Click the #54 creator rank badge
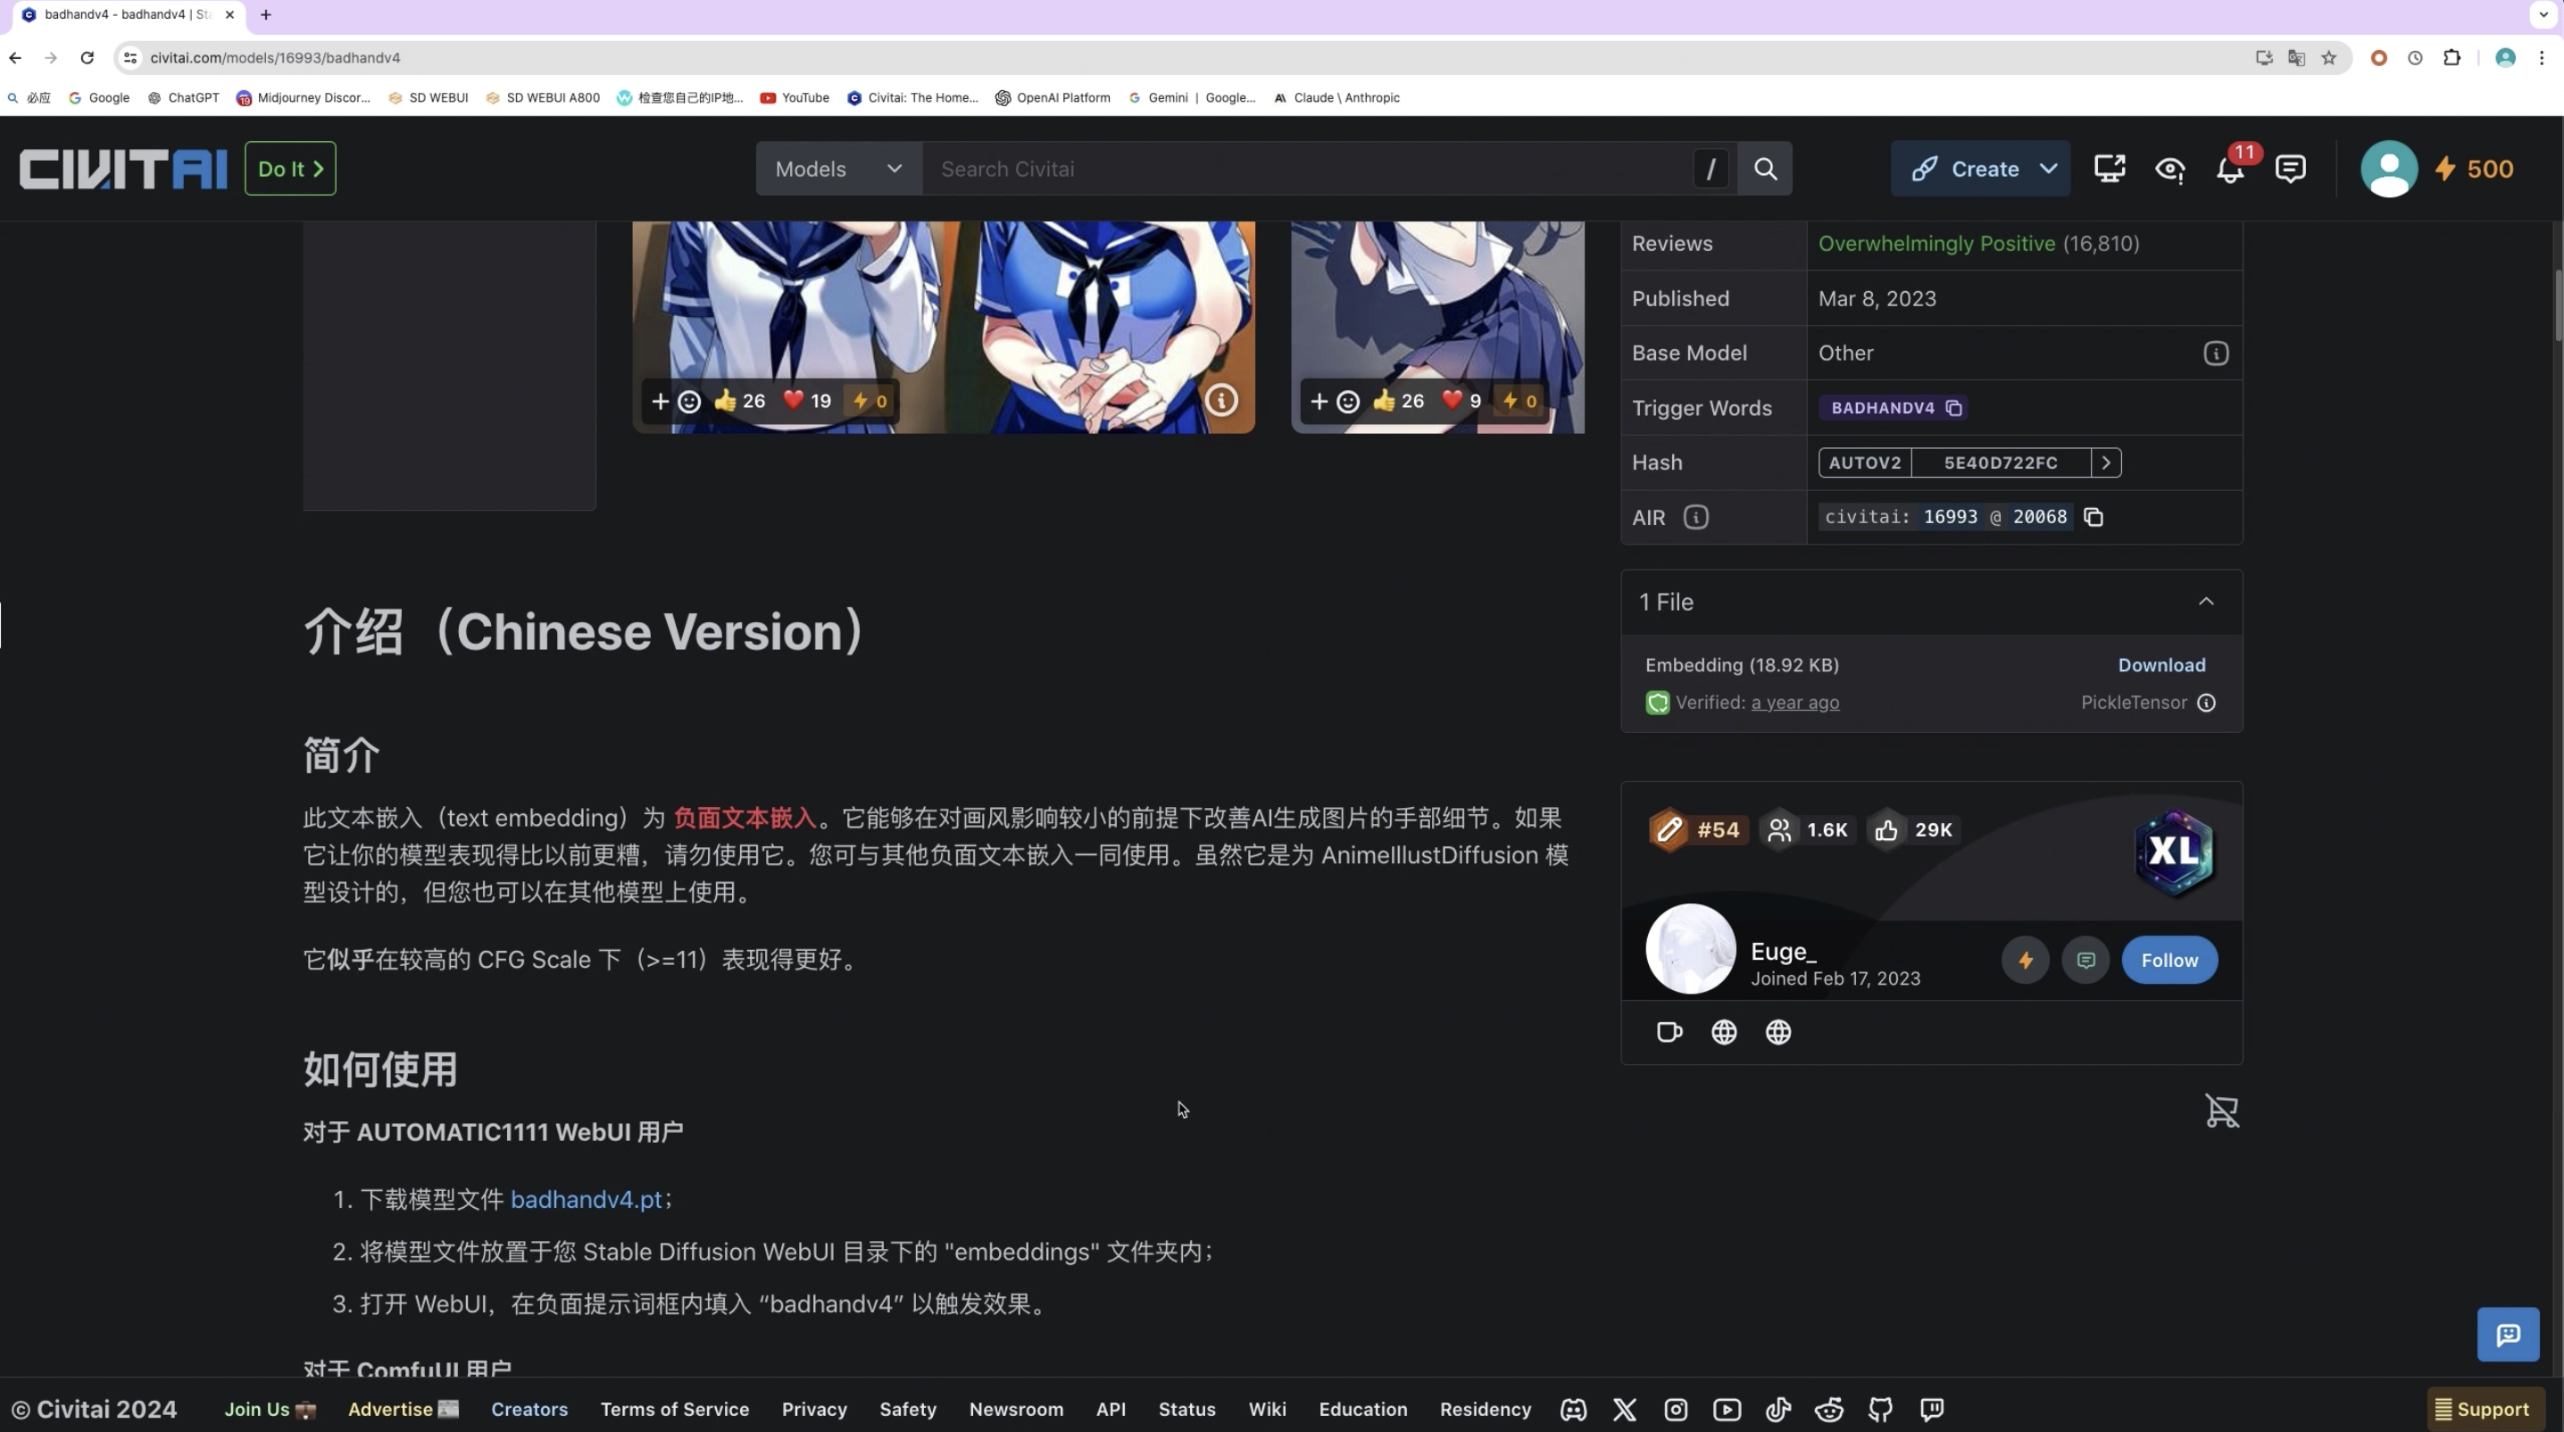Image resolution: width=2564 pixels, height=1432 pixels. (1696, 830)
